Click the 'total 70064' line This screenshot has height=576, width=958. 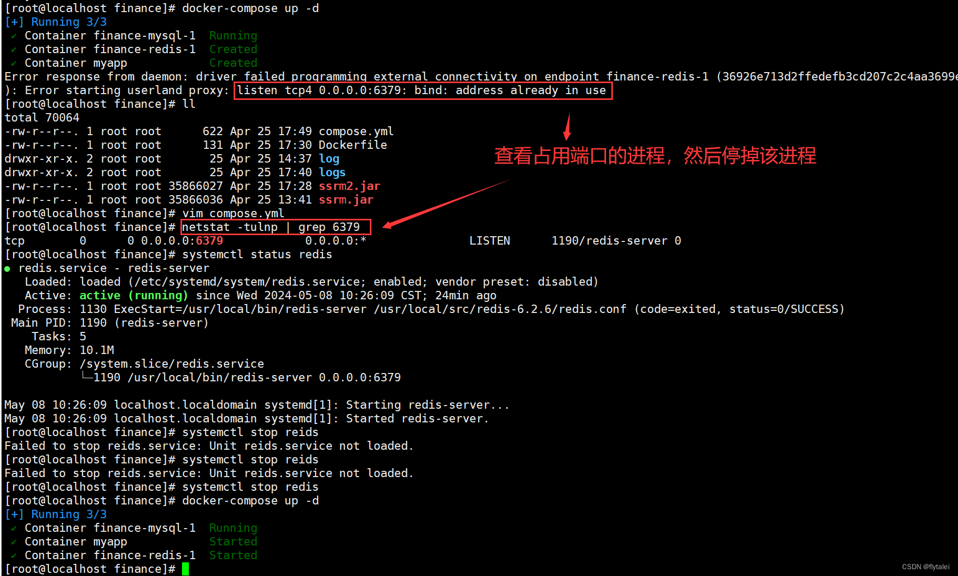click(x=42, y=118)
